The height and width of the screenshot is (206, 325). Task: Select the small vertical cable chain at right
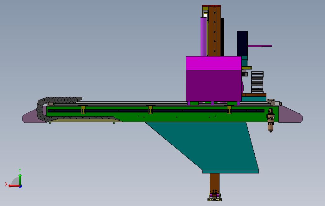pos(257,82)
